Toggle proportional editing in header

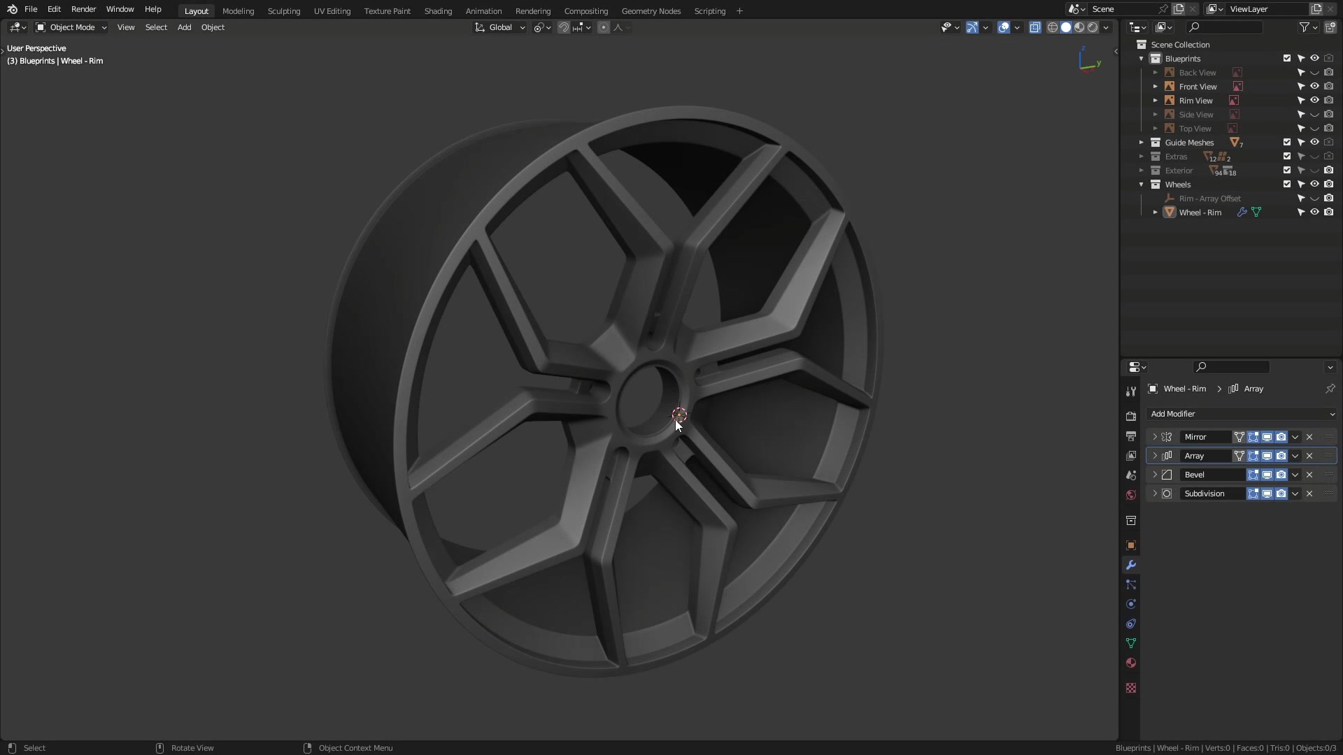[x=604, y=27]
